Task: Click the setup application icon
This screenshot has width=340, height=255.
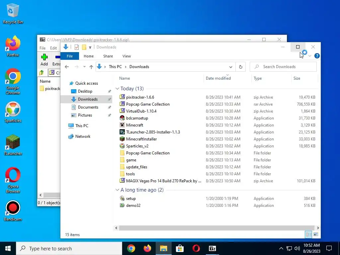Action: (x=122, y=198)
